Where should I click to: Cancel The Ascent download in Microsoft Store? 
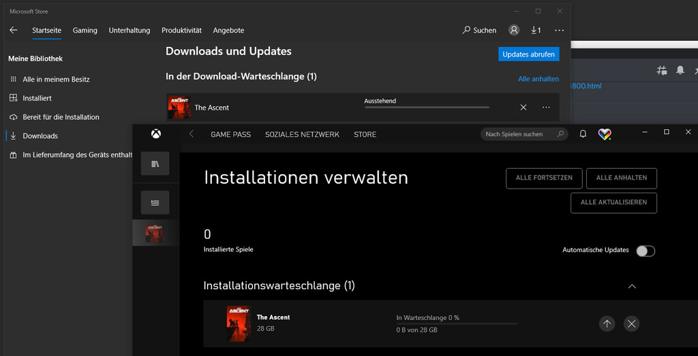click(523, 107)
